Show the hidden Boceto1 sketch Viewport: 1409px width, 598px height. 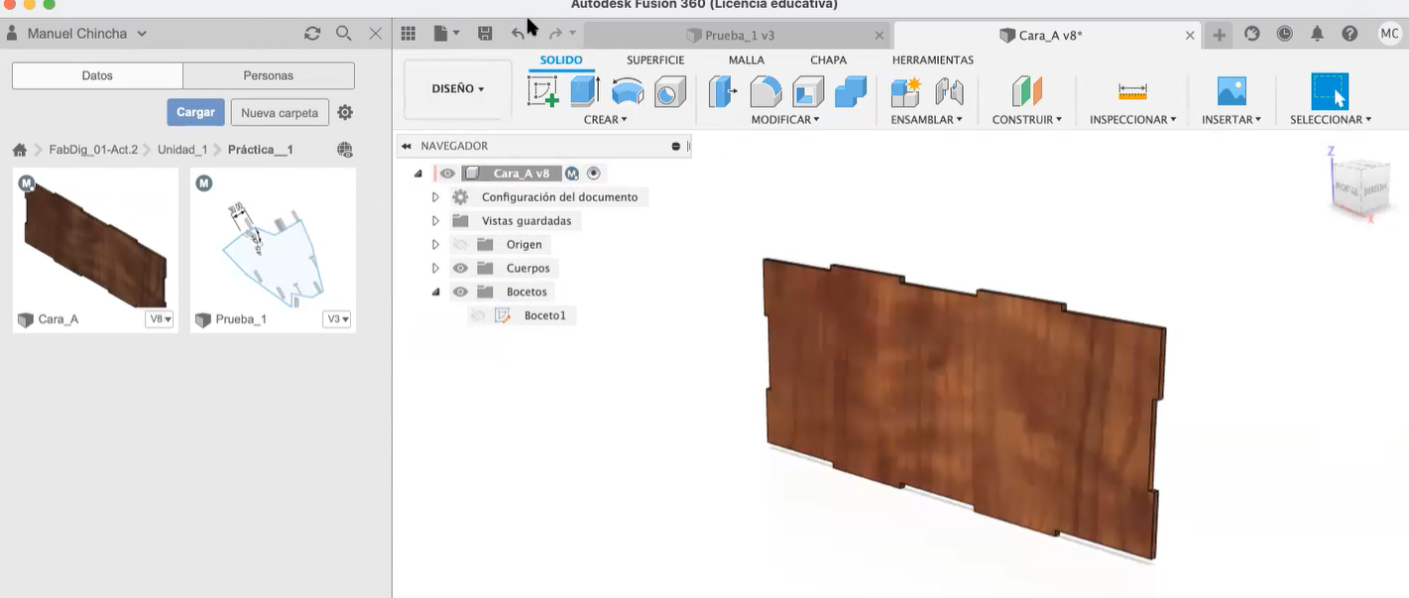[x=477, y=315]
